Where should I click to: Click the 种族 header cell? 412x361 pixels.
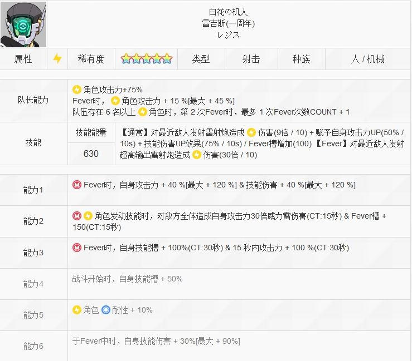302,59
